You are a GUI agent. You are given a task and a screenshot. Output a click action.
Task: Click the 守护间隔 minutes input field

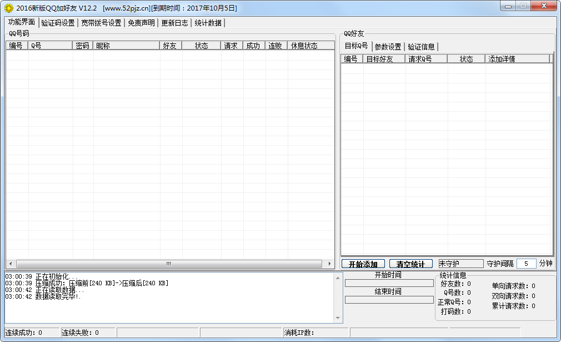point(526,264)
